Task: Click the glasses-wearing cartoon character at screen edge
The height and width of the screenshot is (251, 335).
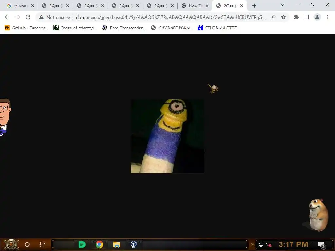Action: point(5,117)
